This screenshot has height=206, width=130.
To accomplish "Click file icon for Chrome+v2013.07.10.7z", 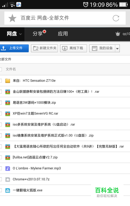I will point(8,179).
